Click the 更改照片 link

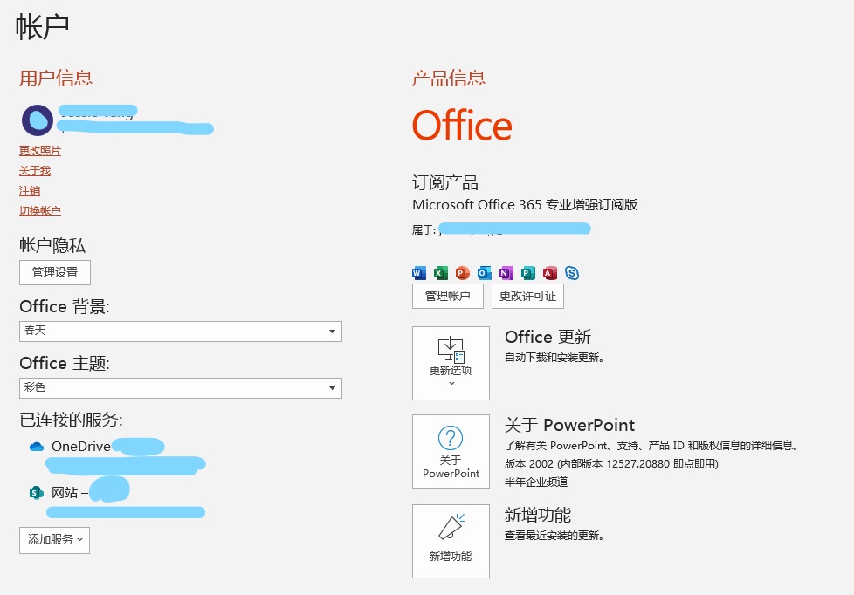[x=40, y=151]
